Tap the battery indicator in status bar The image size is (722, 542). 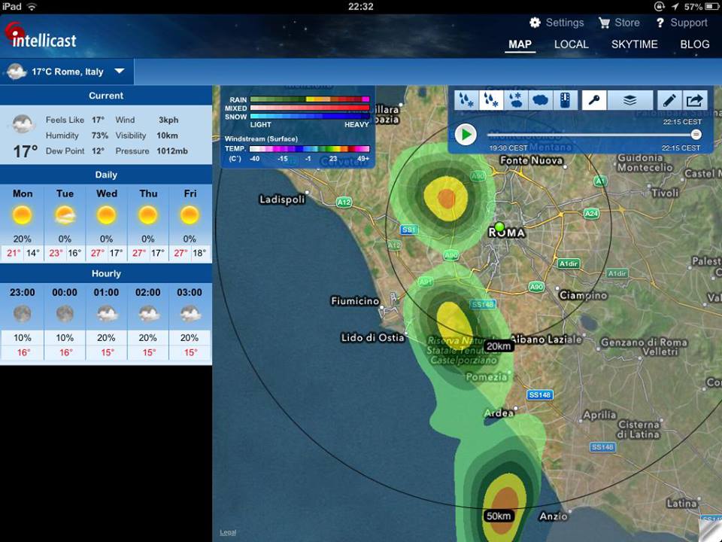[x=711, y=7]
